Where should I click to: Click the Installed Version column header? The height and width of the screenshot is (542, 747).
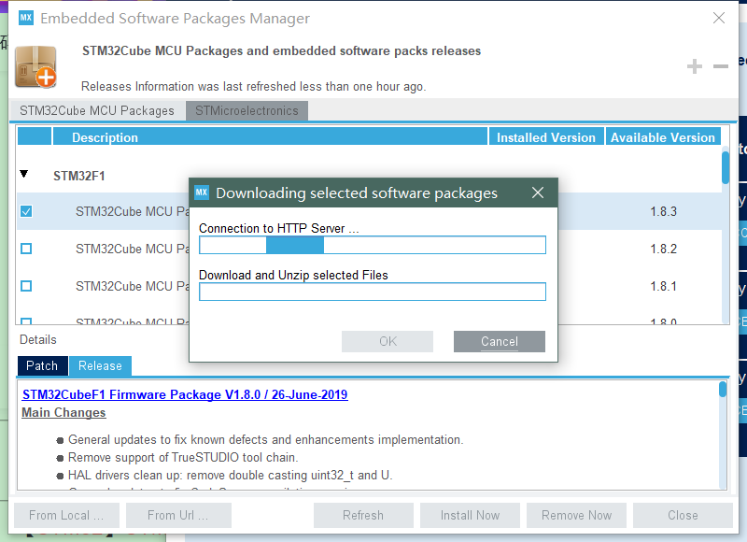pyautogui.click(x=546, y=137)
